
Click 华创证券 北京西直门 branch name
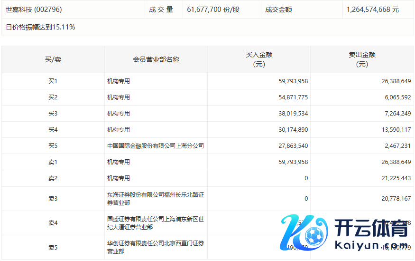pos(156,247)
